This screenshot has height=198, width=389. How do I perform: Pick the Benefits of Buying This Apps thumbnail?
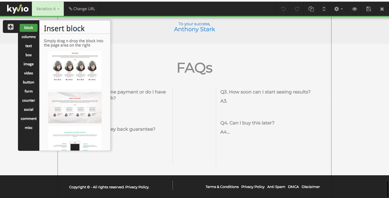click(x=75, y=138)
